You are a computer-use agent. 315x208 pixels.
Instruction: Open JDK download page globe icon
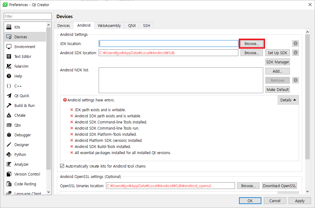[x=295, y=43]
